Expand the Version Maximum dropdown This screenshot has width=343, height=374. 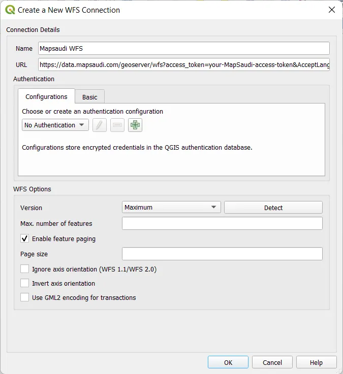171,208
